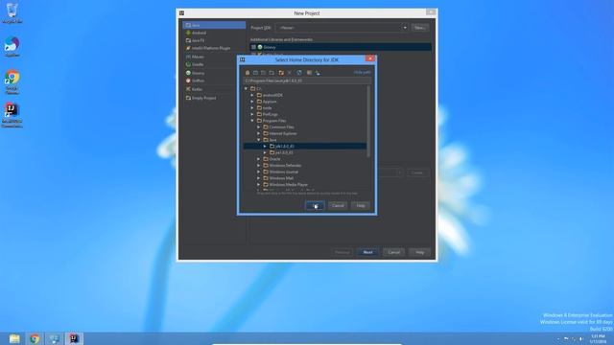
Task: Click IntelliJ IDEA taskbar icon
Action: [x=74, y=338]
